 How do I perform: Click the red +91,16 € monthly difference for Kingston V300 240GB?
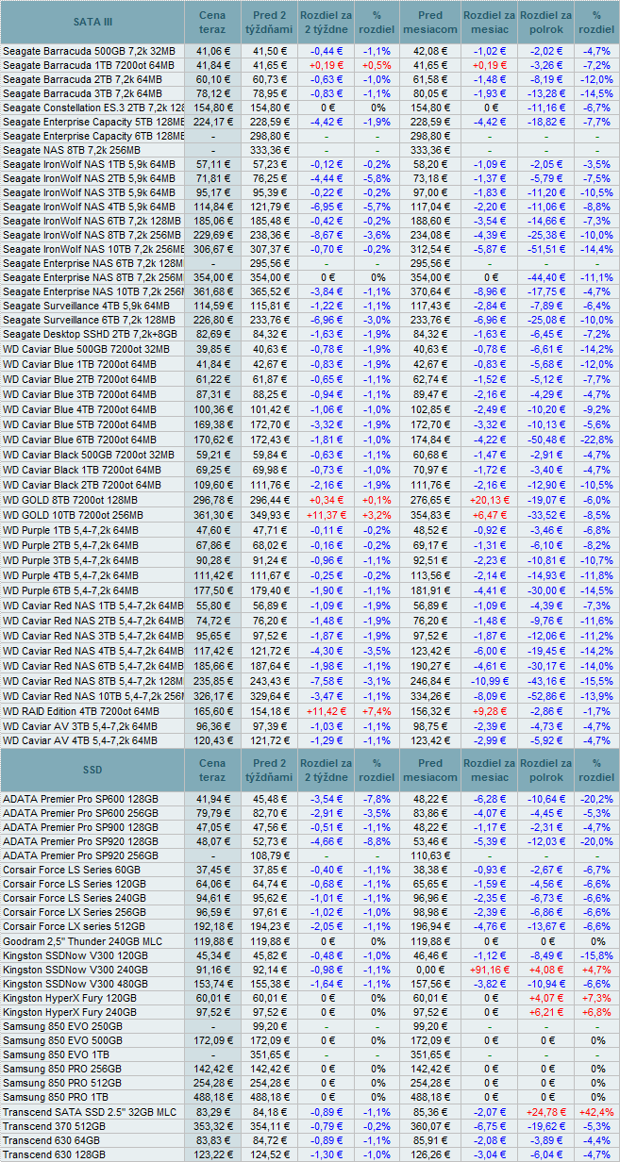tap(489, 970)
